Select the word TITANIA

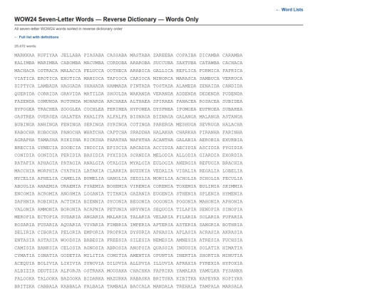[x=117, y=194]
